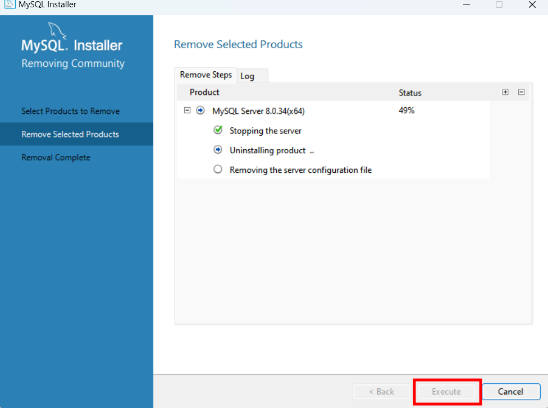Click the MySQL dolphin logo in sidebar
This screenshot has width=548, height=408.
[57, 31]
